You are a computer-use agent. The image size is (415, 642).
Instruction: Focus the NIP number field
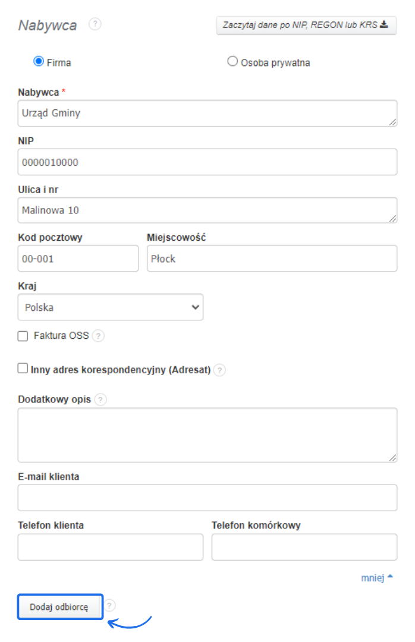point(207,162)
